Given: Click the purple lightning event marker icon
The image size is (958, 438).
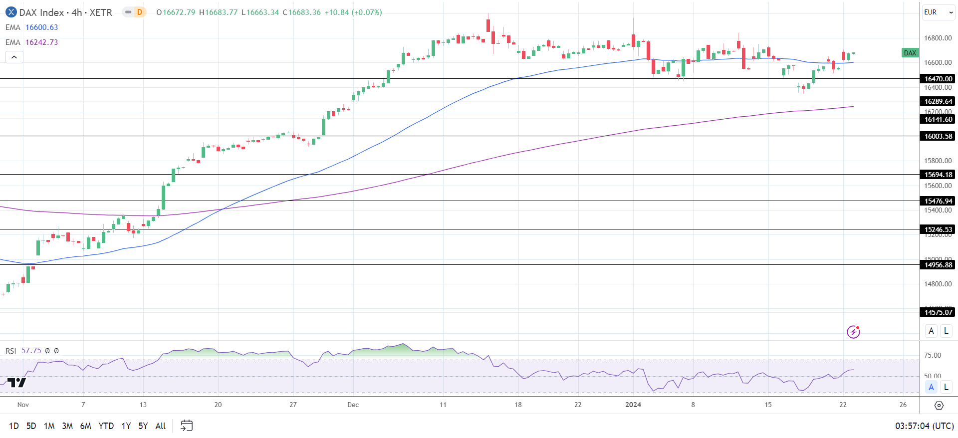Looking at the screenshot, I should tap(853, 332).
